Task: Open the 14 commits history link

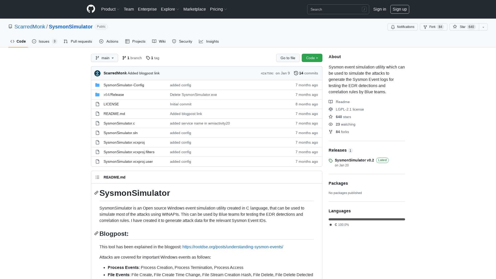Action: point(306,73)
